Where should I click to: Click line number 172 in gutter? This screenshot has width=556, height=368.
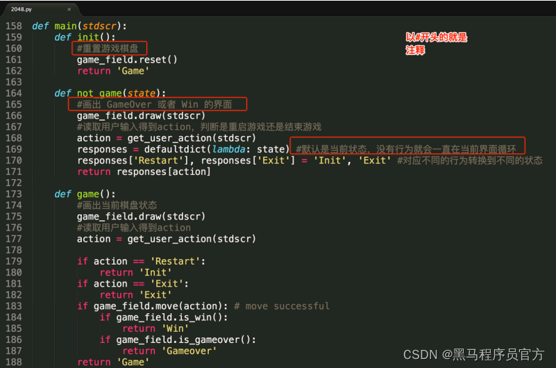[x=14, y=183]
